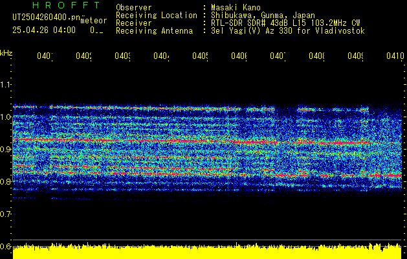
Task: Click the kHz axis label
Action: coord(6,54)
